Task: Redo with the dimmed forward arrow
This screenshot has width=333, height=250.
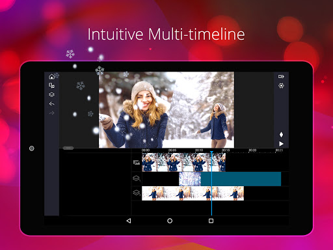Action: [51, 113]
